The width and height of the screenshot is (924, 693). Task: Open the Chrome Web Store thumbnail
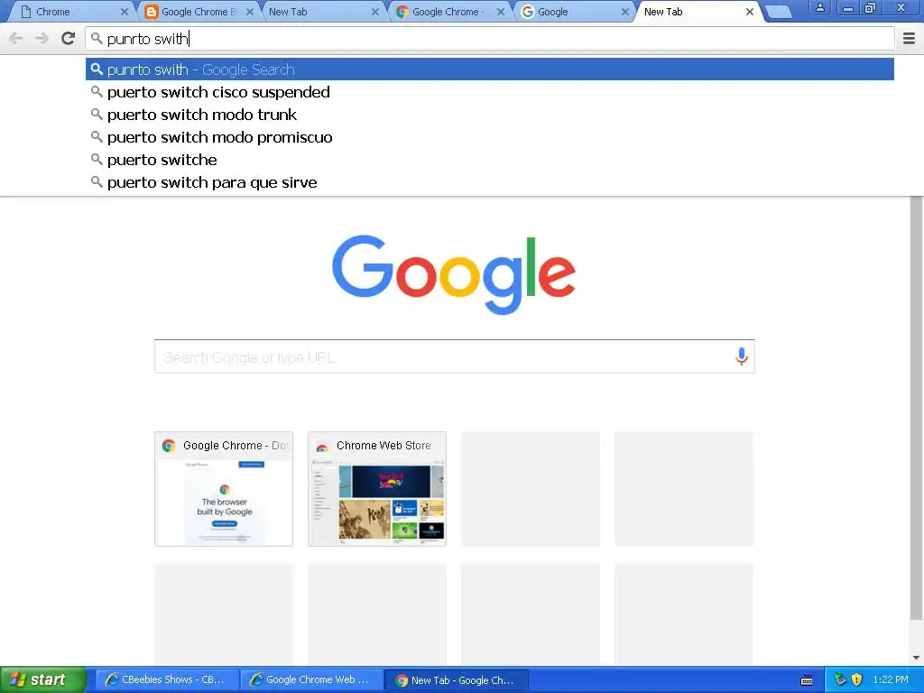coord(377,489)
